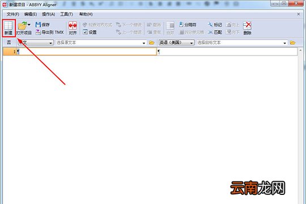Click 向下 (Move down) toolbar button
306x204 pixels.
pyautogui.click(x=233, y=32)
